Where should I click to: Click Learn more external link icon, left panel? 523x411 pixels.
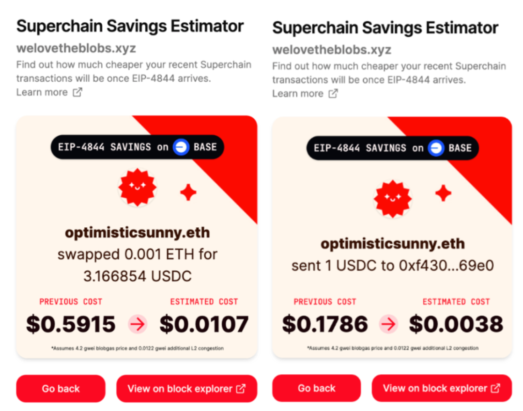click(77, 92)
